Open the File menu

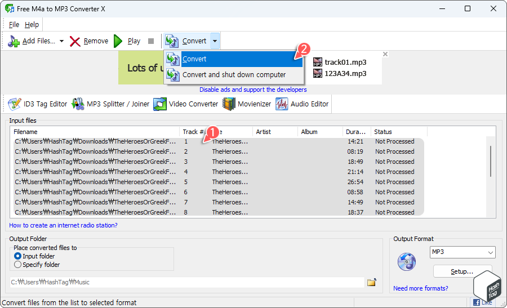(14, 25)
